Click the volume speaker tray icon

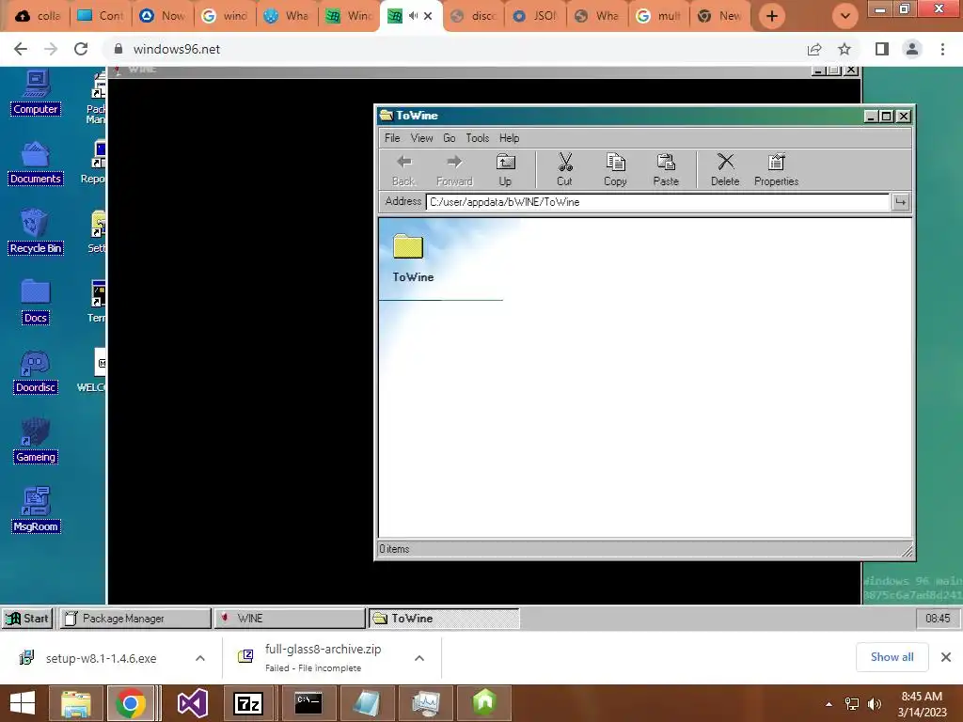pos(874,704)
